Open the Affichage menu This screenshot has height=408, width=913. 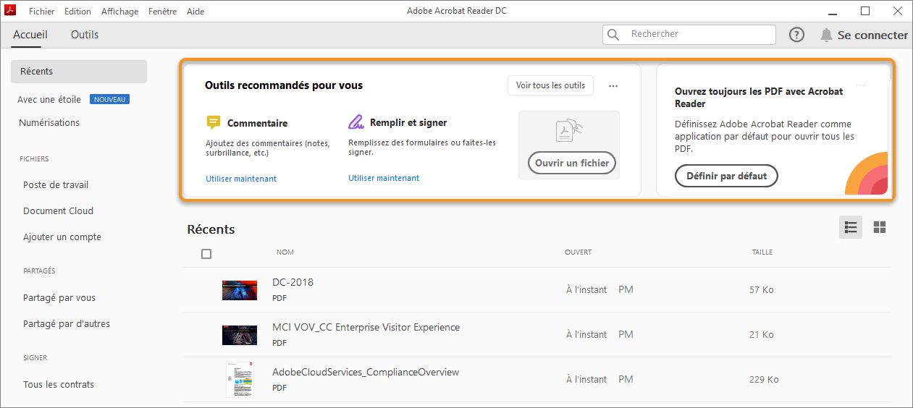tap(119, 12)
